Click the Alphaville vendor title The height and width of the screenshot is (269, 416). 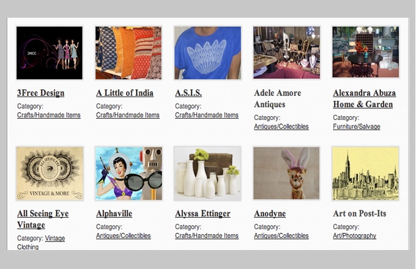(114, 213)
